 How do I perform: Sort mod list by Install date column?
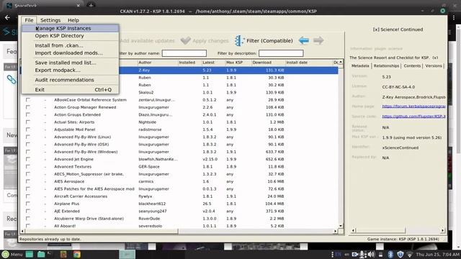[x=309, y=63]
